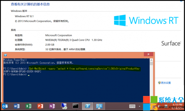This screenshot has width=185, height=111.
Task: Click the PowerShell scrollbar up arrow
Action: (x=151, y=60)
